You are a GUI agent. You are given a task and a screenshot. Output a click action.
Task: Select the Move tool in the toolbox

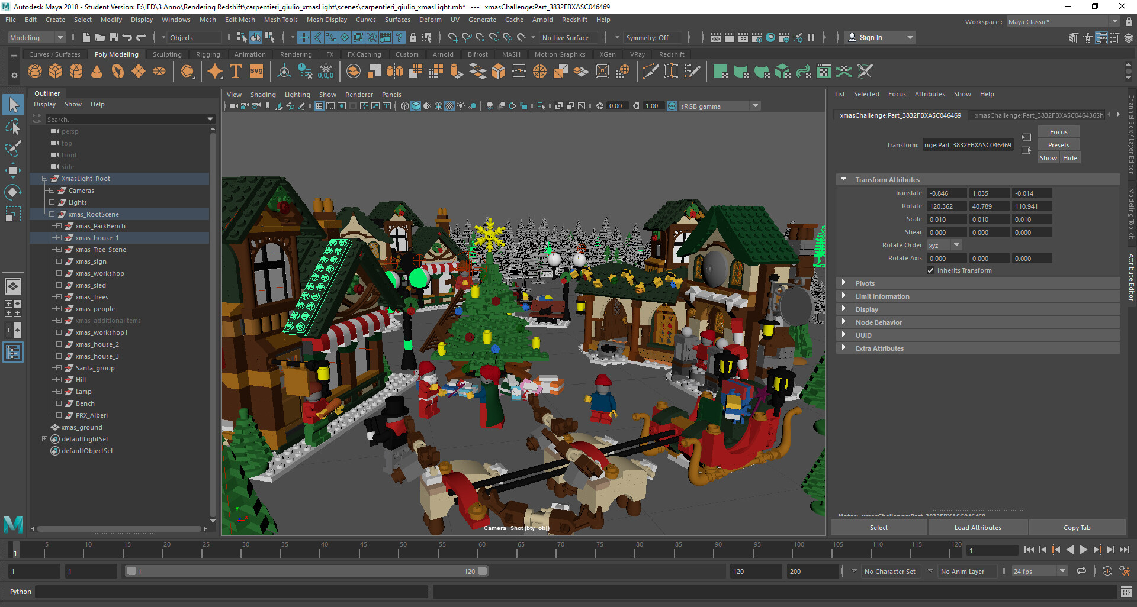(x=12, y=170)
